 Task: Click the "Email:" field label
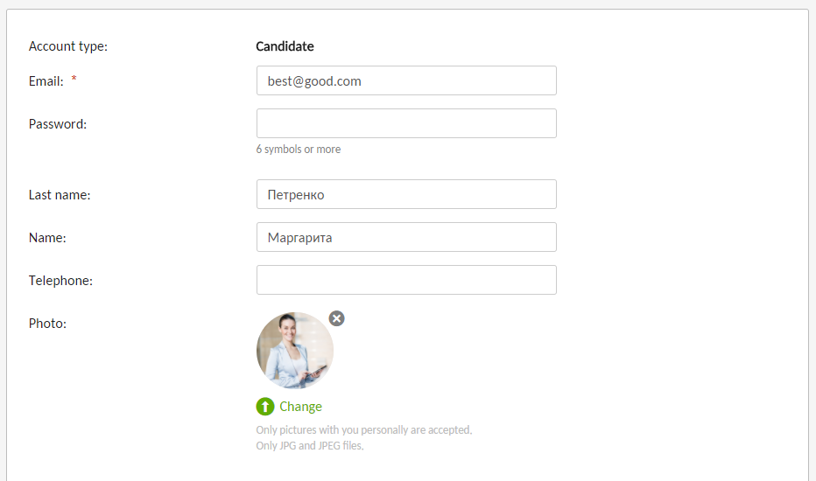[46, 81]
